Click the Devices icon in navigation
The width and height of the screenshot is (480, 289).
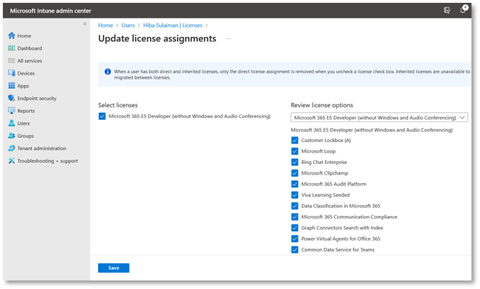coord(11,73)
